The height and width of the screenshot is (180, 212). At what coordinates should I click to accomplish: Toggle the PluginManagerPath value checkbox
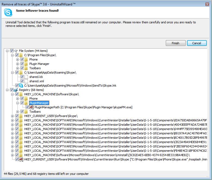click(27, 107)
